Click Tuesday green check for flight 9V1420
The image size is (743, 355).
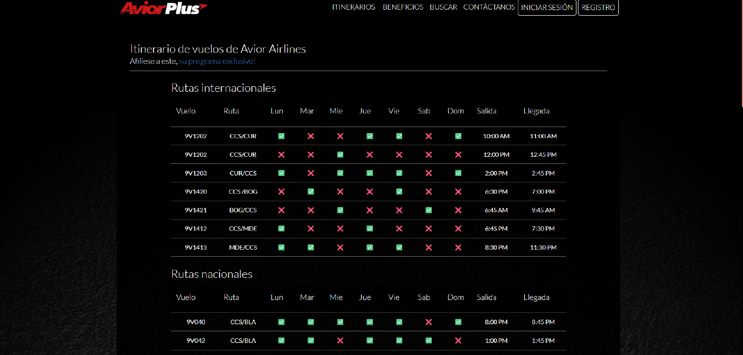click(311, 192)
